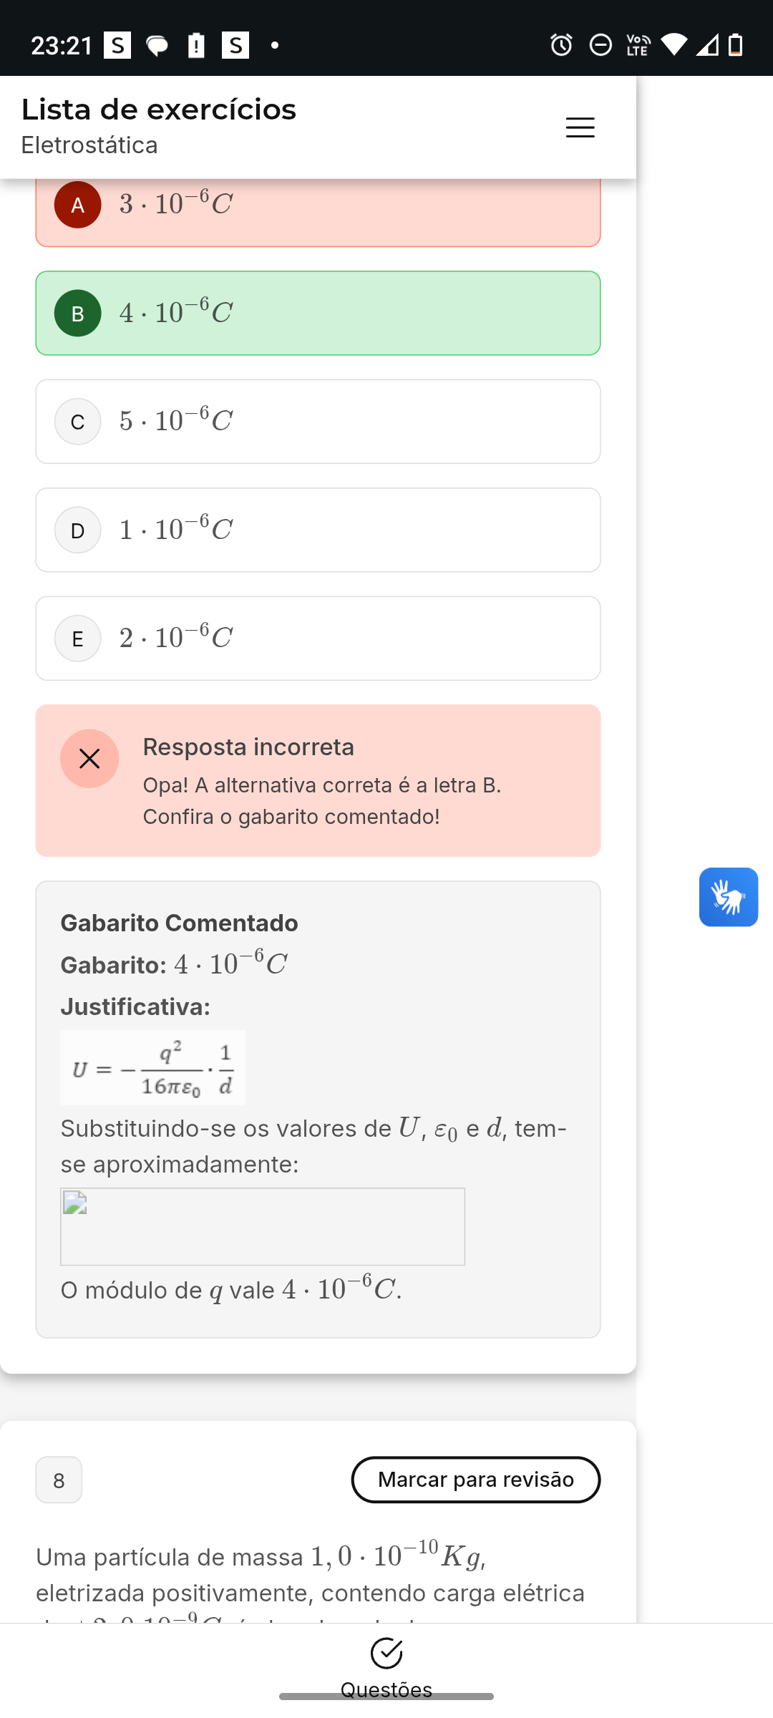773x1718 pixels.
Task: Tap the alarm clock status icon
Action: coord(561,45)
